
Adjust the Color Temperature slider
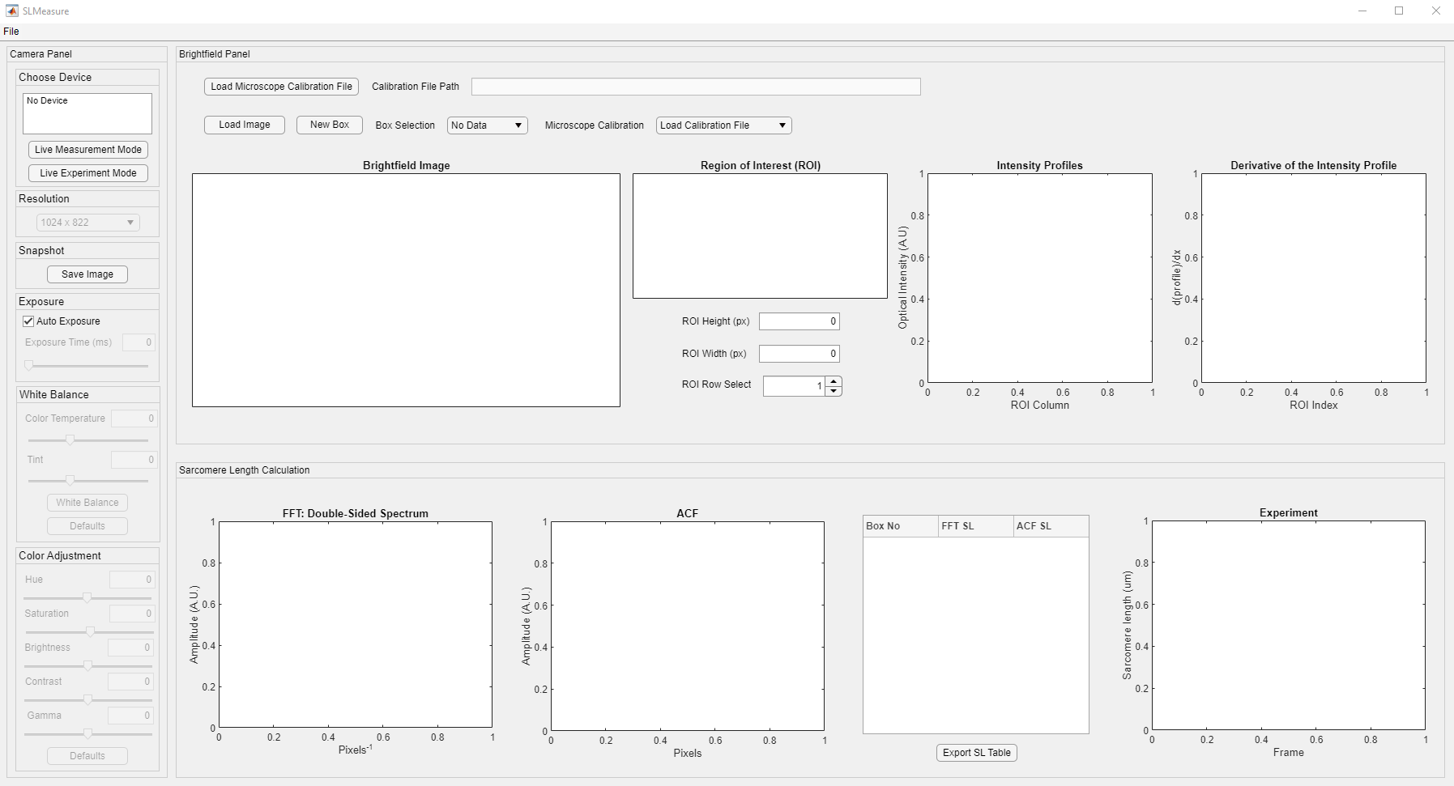click(87, 440)
